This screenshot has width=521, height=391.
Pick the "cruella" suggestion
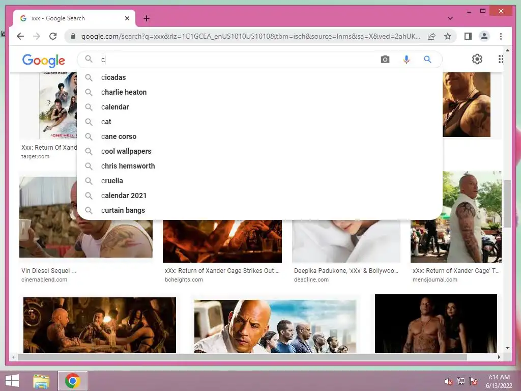coord(259,181)
